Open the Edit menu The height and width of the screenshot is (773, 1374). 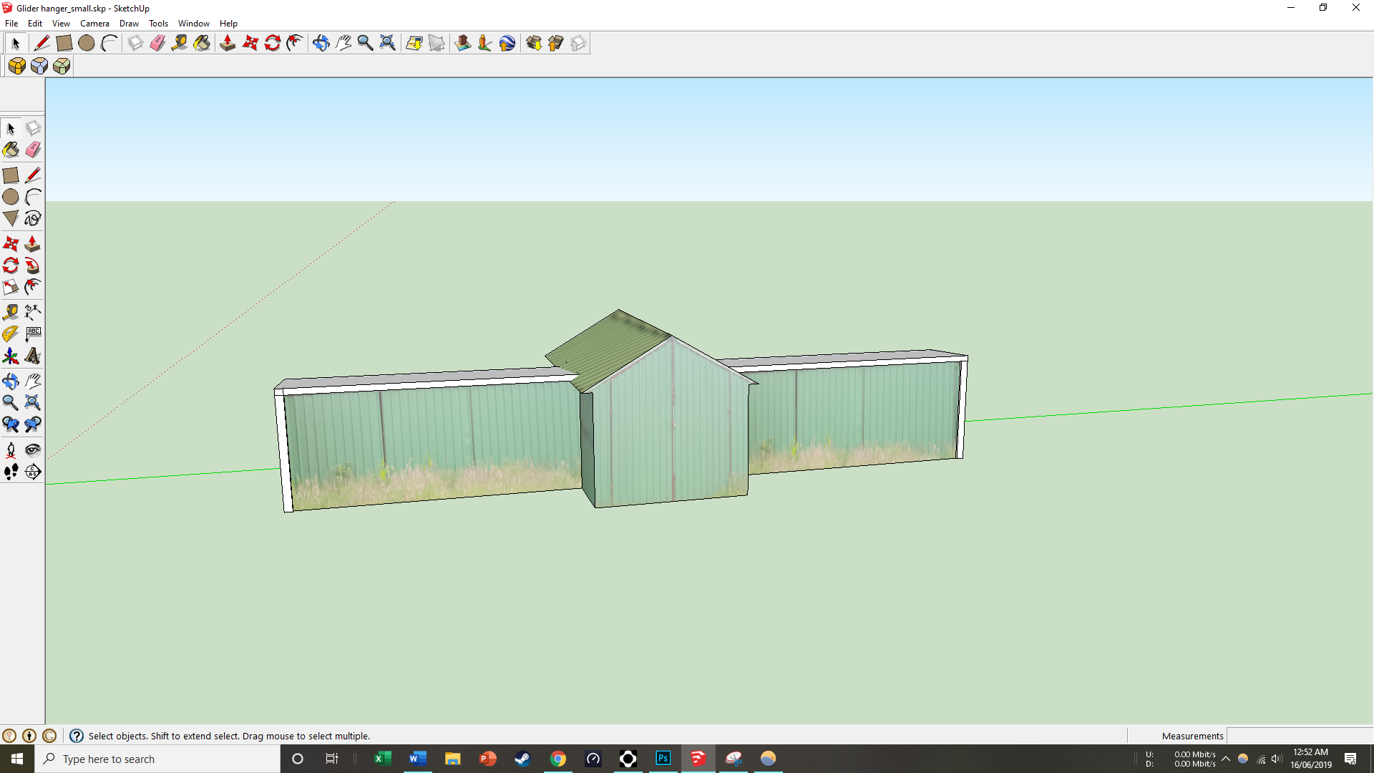coord(35,24)
